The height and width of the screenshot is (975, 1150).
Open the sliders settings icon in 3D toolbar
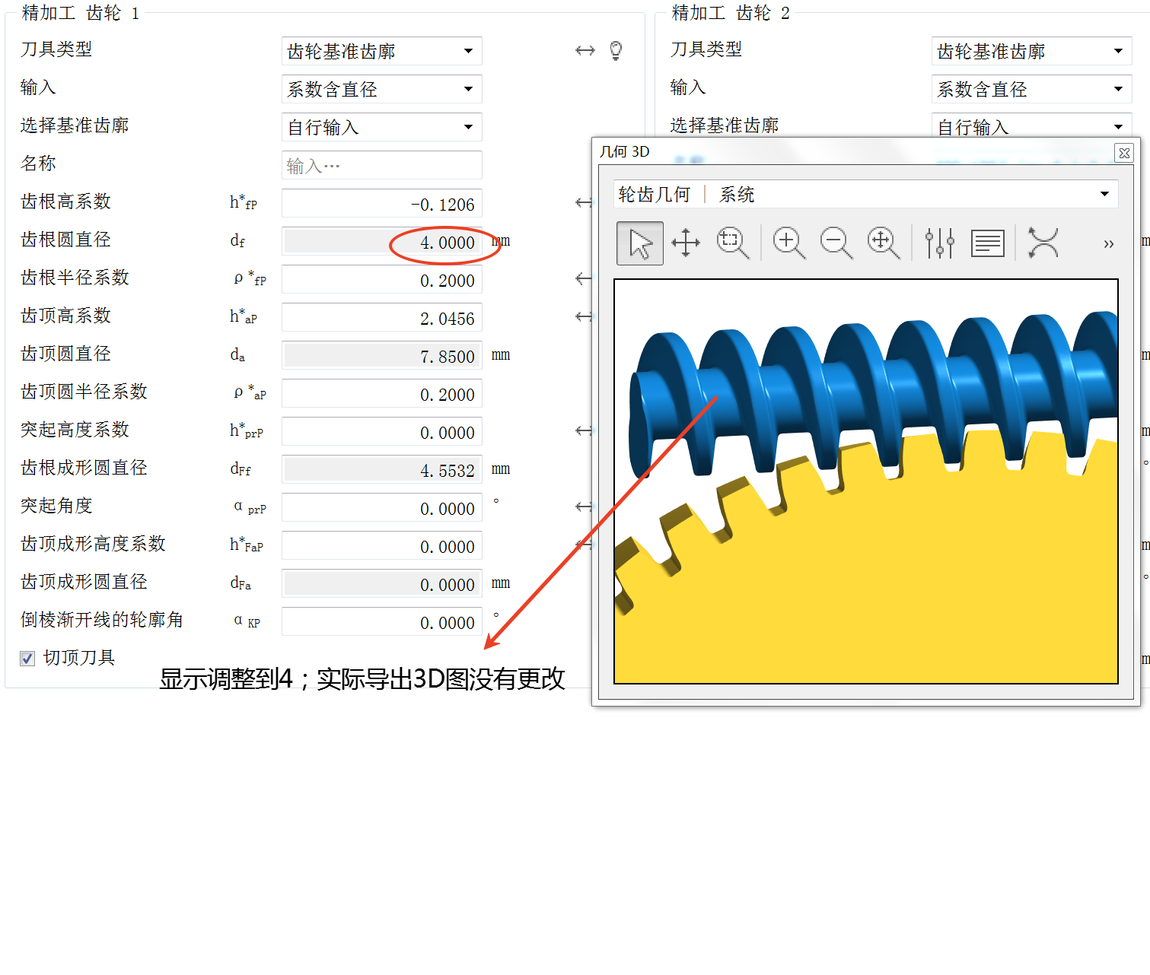pos(940,243)
